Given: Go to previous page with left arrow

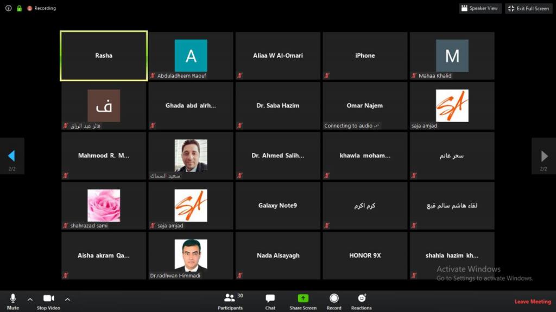Looking at the screenshot, I should click(x=11, y=156).
